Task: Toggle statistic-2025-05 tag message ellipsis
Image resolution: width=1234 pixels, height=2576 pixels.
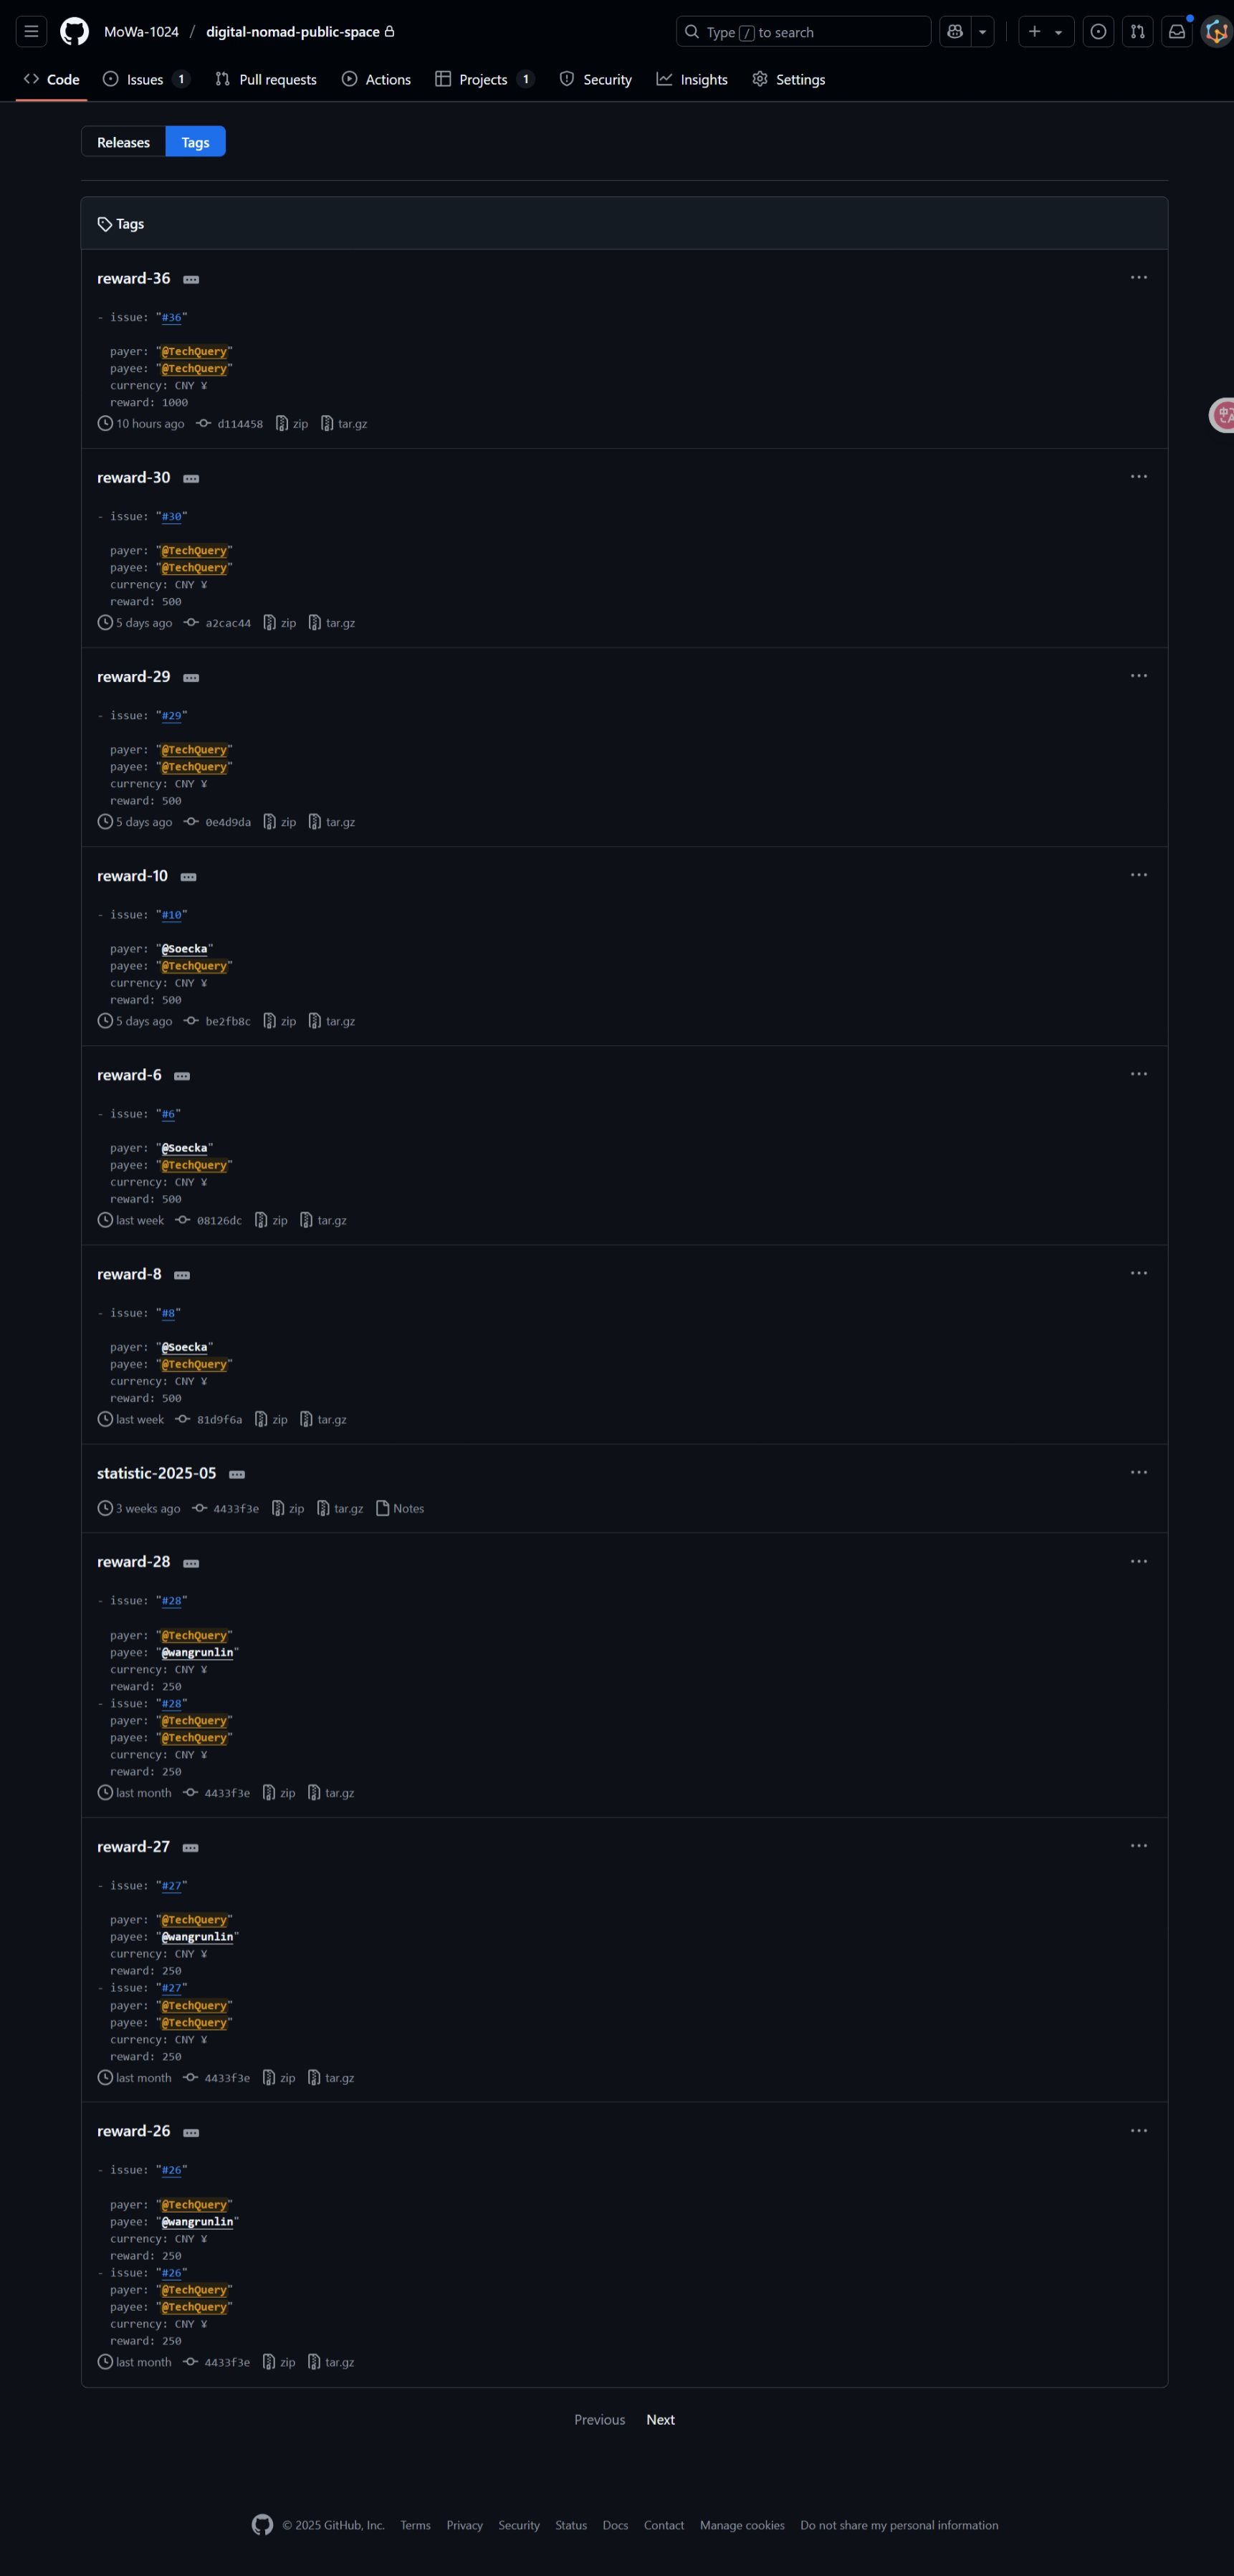Action: tap(236, 1475)
